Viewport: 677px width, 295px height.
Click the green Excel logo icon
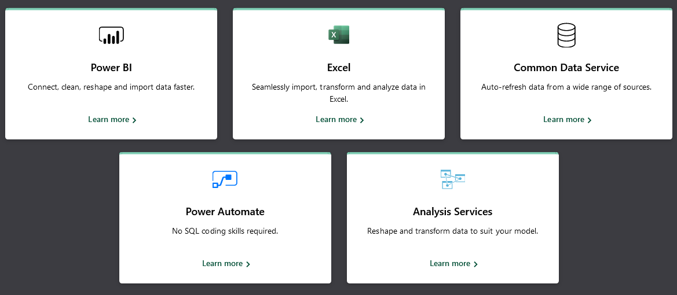tap(339, 35)
